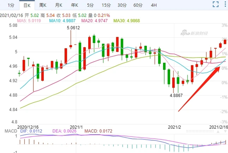Switch to the 月K monthly tab

click(x=58, y=5)
